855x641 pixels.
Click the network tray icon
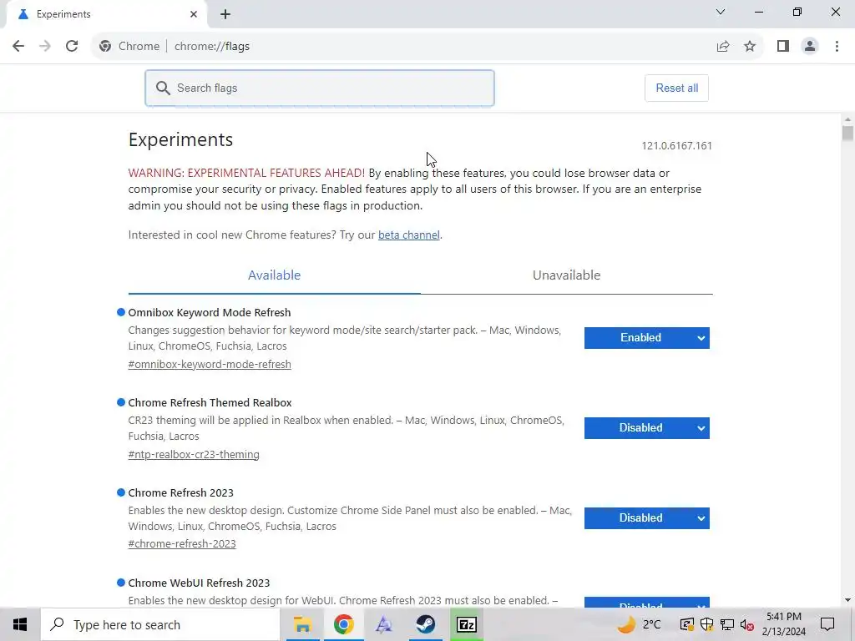(727, 624)
